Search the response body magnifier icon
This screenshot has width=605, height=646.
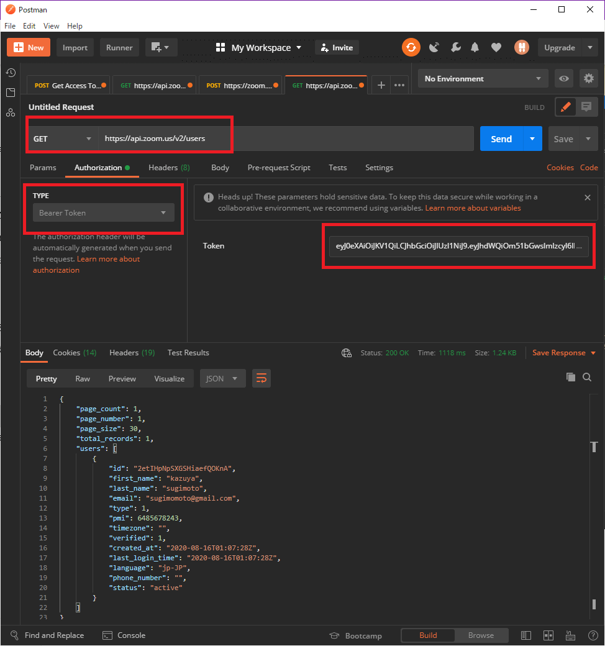coord(587,377)
